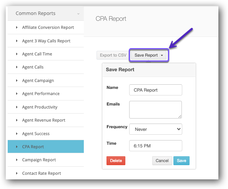
Task: Click the Common Reports header
Action: coord(46,13)
